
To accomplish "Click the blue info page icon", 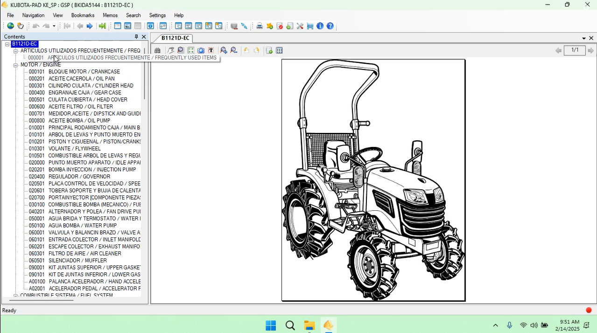I will (150, 26).
